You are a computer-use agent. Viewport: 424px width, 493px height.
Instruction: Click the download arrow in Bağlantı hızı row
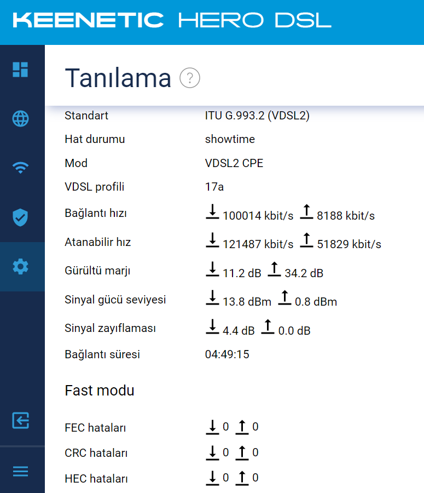212,211
